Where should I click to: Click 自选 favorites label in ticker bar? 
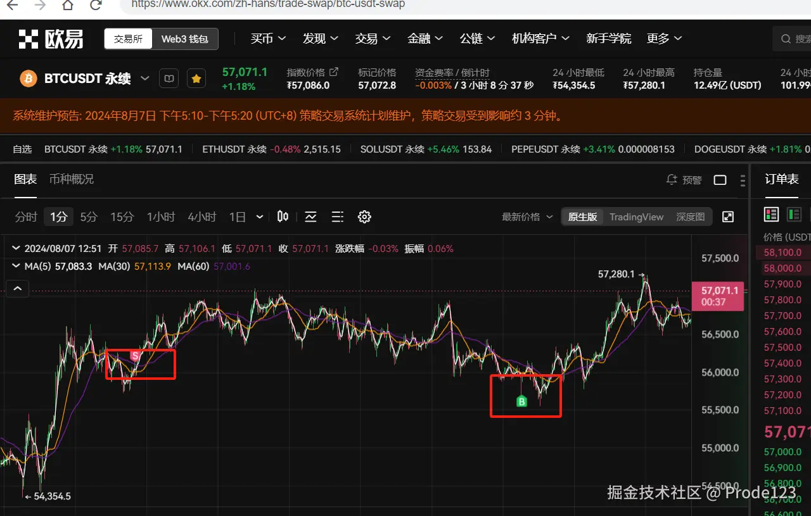[x=22, y=149]
